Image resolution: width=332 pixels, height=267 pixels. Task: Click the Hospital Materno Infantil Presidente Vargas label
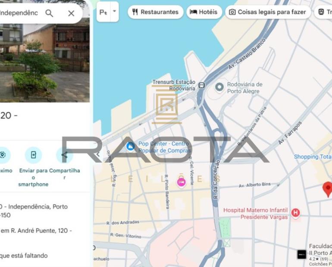256,214
